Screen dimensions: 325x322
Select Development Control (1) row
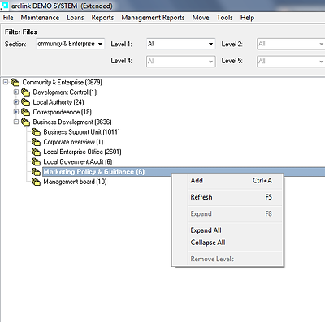(x=65, y=92)
